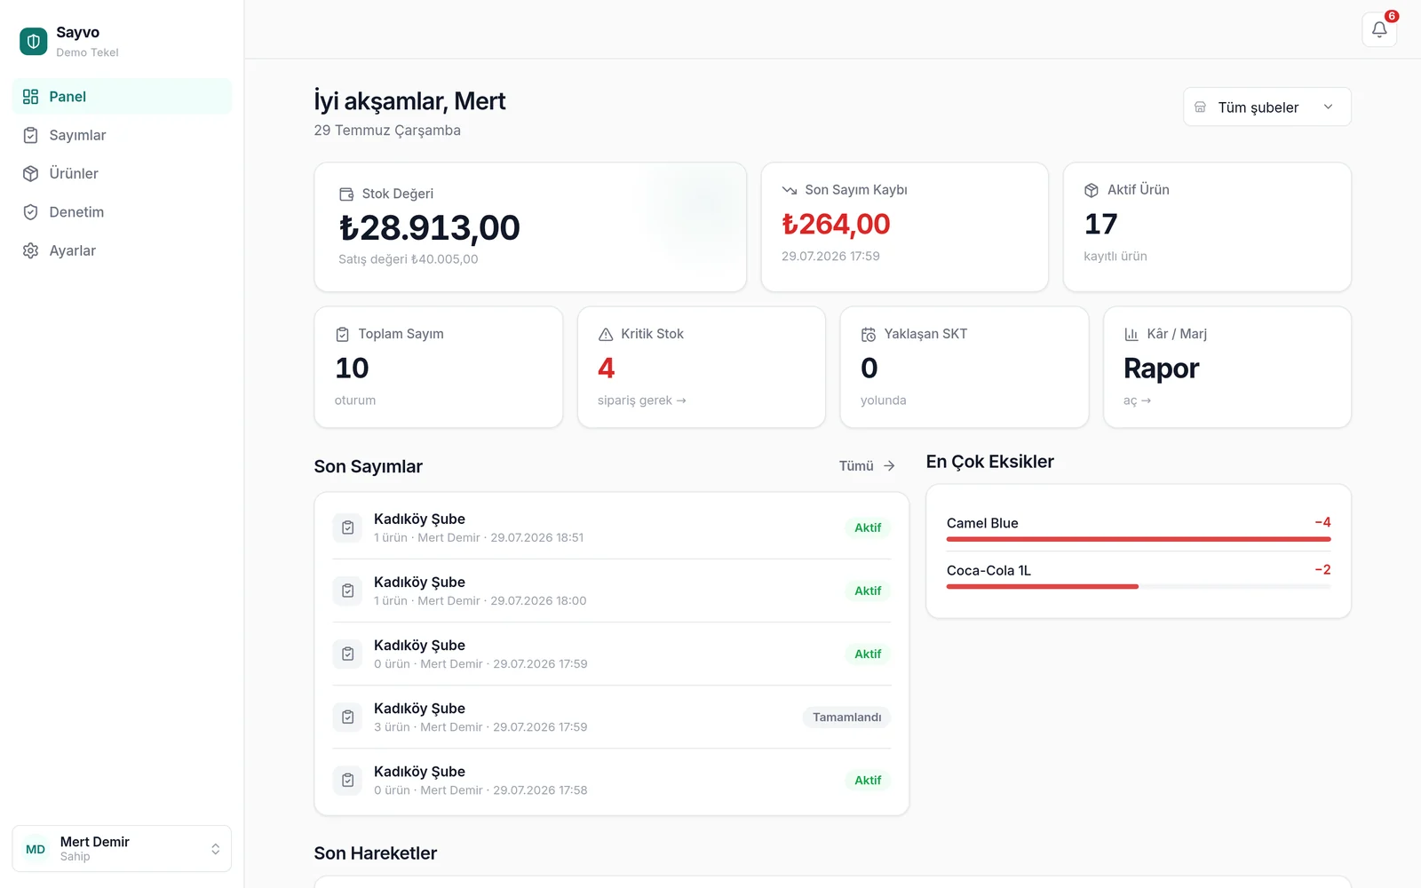Click the En Çok Eksikler heading
Image resolution: width=1421 pixels, height=888 pixels.
point(989,462)
